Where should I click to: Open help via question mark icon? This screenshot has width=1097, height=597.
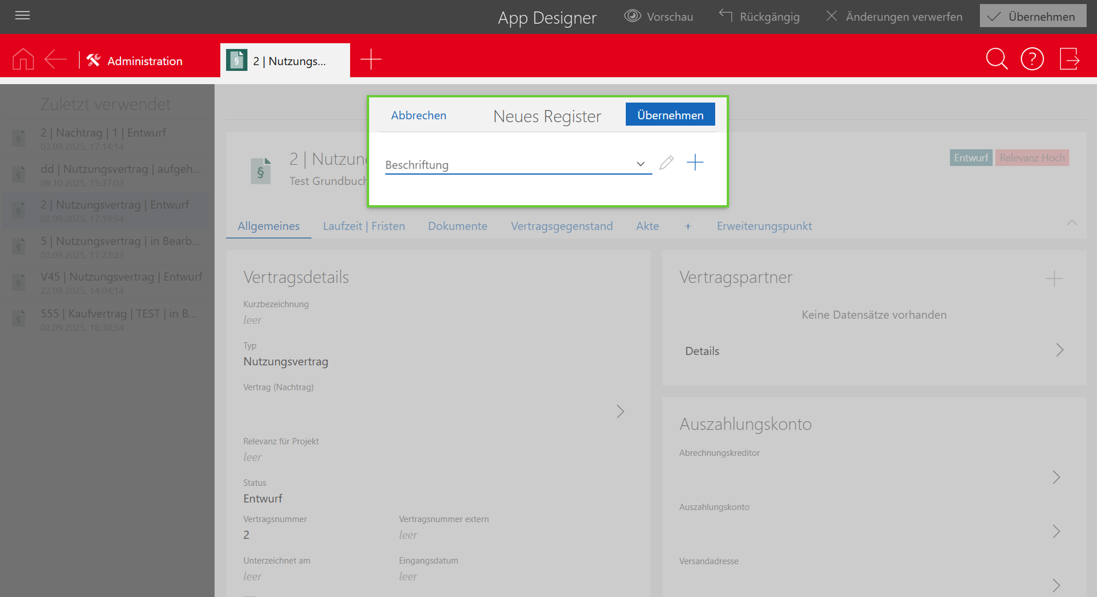tap(1032, 59)
